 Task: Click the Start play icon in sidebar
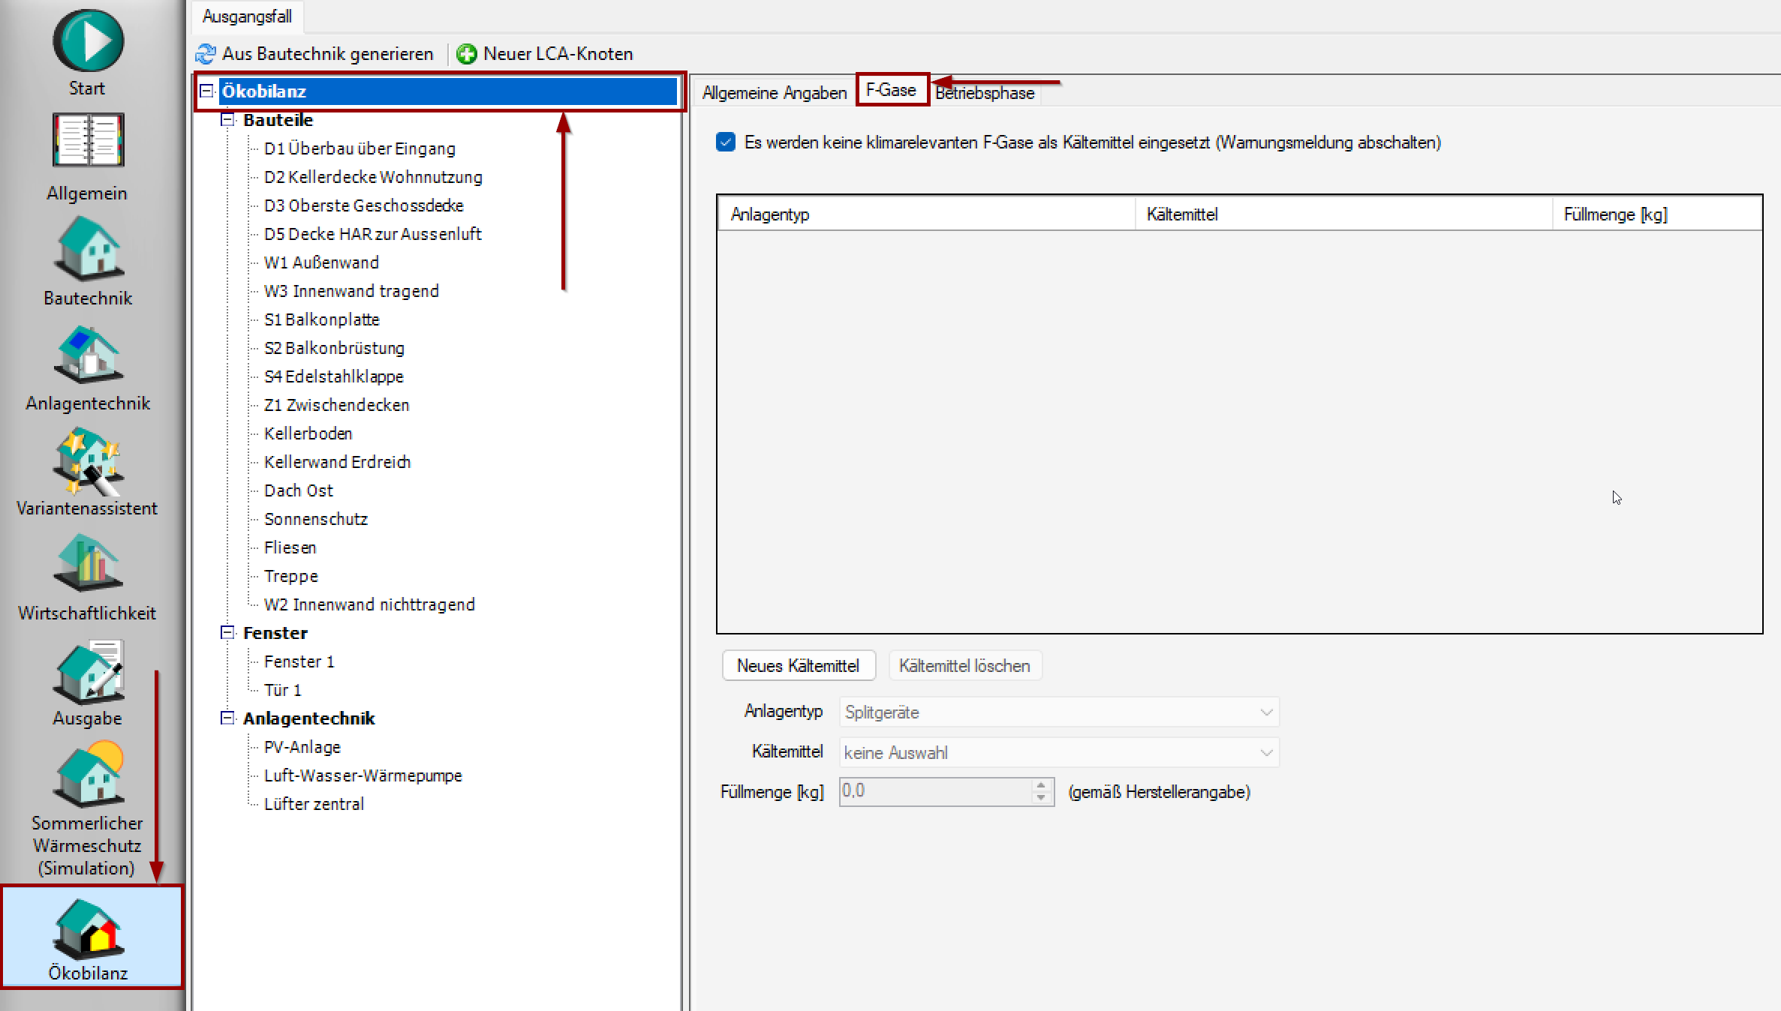click(88, 41)
